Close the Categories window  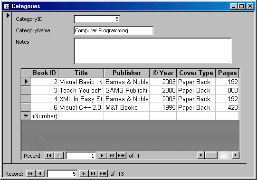(x=250, y=6)
